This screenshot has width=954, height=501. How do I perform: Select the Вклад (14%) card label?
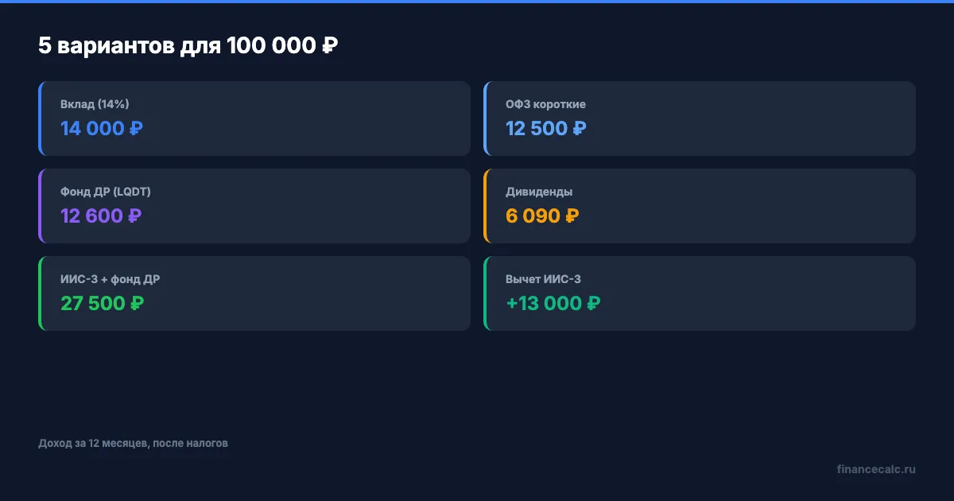click(x=95, y=104)
